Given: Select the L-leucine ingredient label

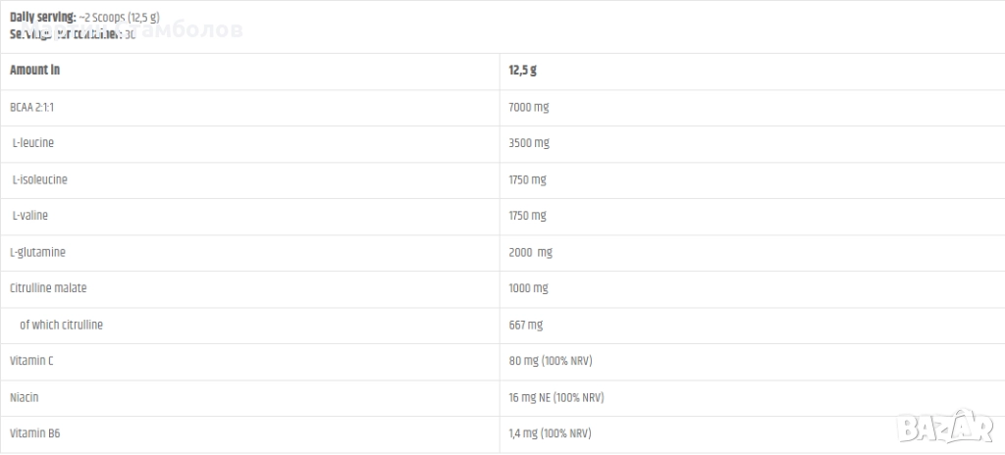Looking at the screenshot, I should (33, 143).
